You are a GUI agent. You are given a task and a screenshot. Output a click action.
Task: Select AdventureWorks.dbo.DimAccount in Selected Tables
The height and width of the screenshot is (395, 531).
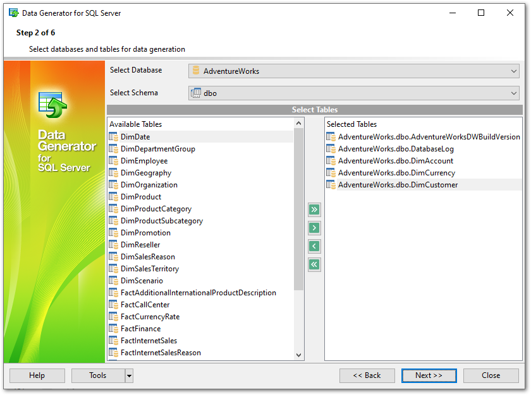pos(424,161)
